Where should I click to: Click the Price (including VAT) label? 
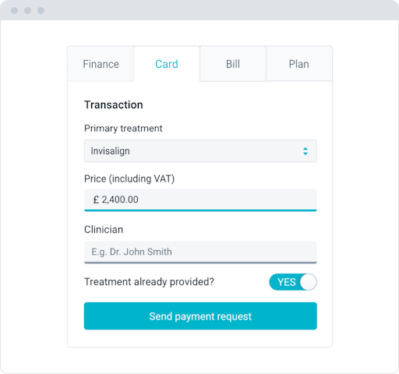pos(129,179)
